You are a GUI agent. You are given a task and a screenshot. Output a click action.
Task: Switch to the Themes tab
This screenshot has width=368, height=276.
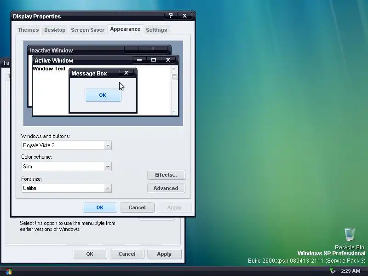tap(28, 30)
